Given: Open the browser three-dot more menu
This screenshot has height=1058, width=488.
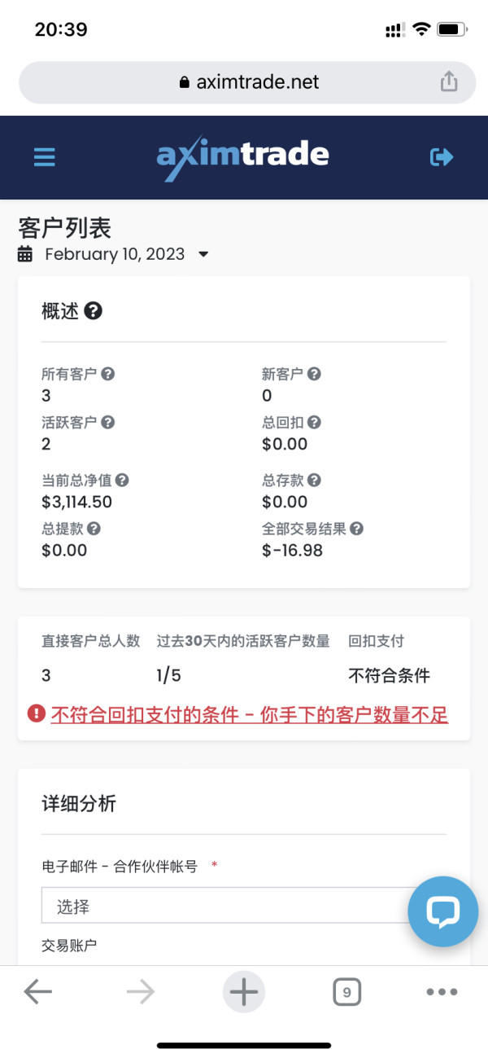Looking at the screenshot, I should point(442,992).
